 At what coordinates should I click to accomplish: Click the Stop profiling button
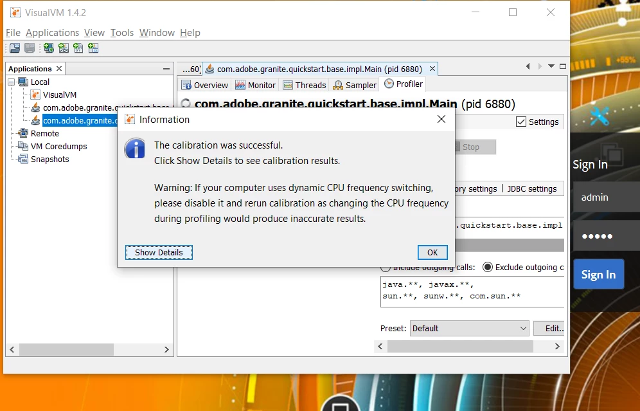(476, 147)
